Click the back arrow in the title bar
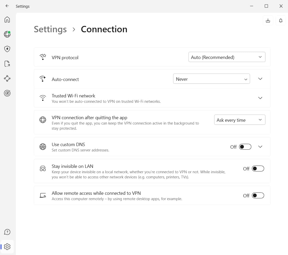 (7, 6)
